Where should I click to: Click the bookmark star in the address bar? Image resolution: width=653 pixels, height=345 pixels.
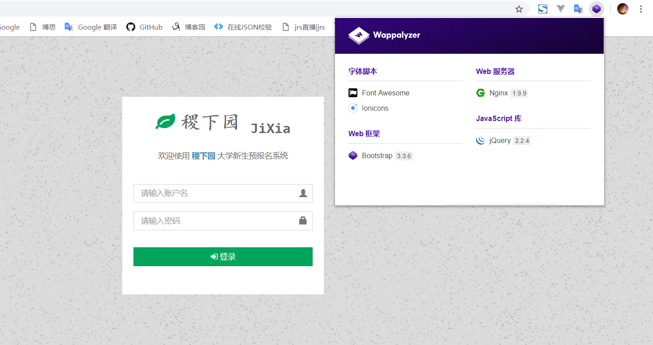click(519, 9)
